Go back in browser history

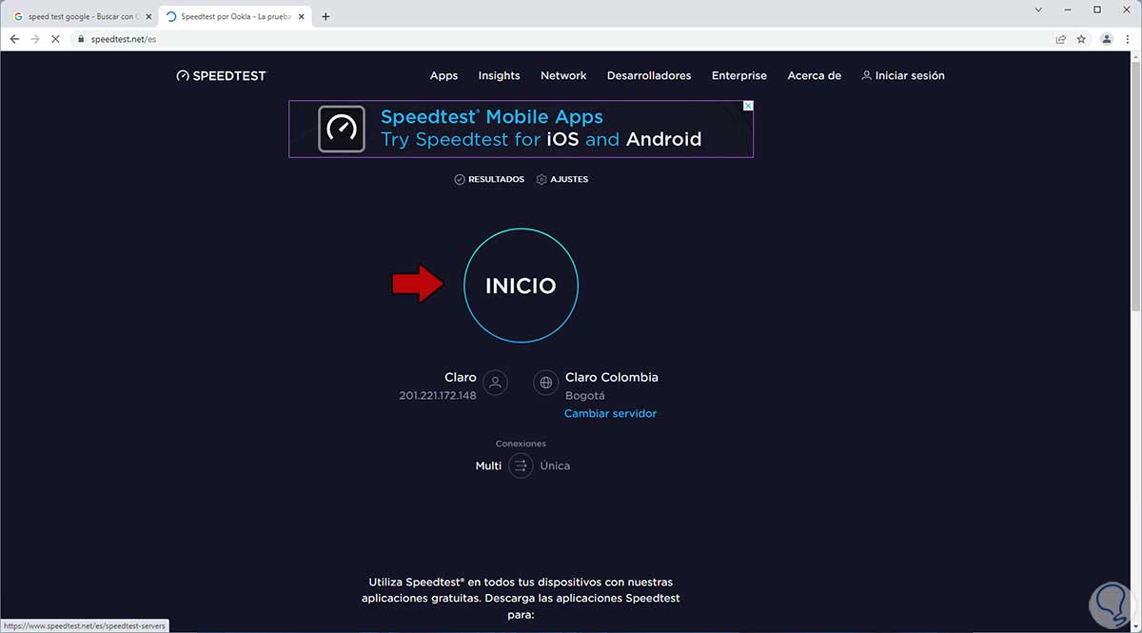point(14,39)
